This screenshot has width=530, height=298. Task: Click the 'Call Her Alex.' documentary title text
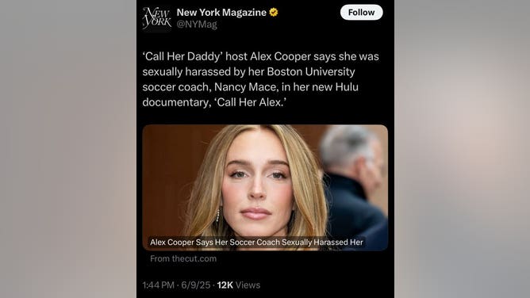(250, 102)
